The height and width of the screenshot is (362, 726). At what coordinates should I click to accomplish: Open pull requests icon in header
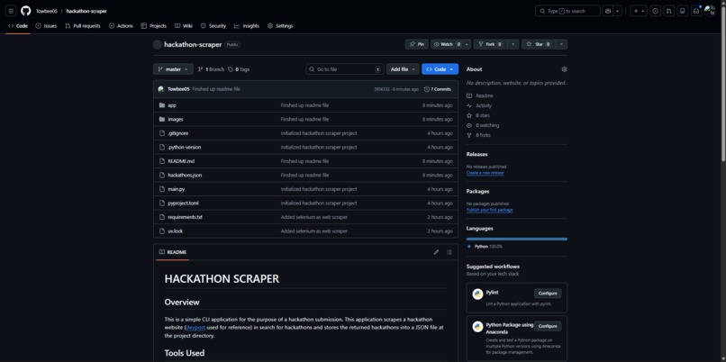pos(668,11)
